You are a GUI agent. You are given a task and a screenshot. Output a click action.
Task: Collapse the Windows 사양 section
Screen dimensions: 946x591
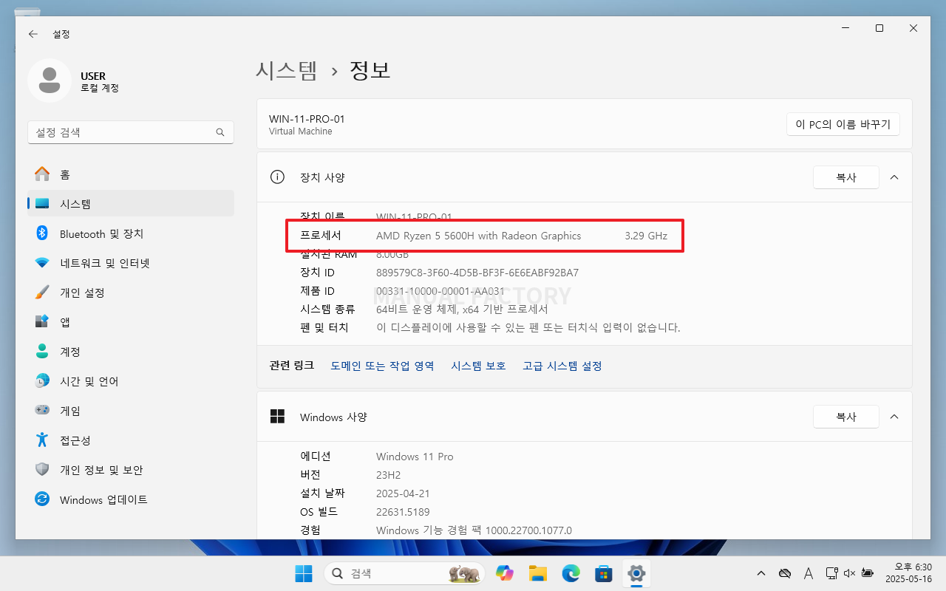click(x=894, y=417)
